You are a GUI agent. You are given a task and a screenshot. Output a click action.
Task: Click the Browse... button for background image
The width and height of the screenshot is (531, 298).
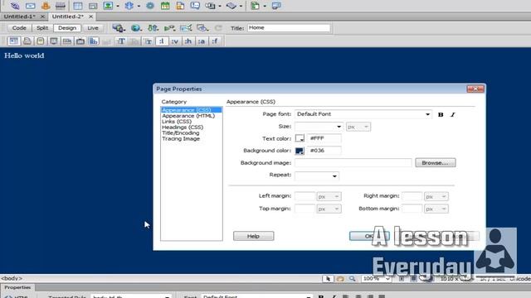pyautogui.click(x=435, y=163)
